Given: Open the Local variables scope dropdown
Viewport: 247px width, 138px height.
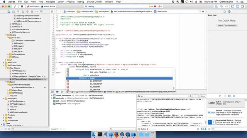Looking at the screenshot, I should click(54, 129).
